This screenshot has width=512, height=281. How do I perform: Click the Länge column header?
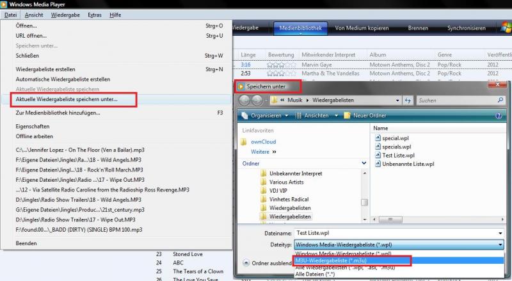coord(248,54)
